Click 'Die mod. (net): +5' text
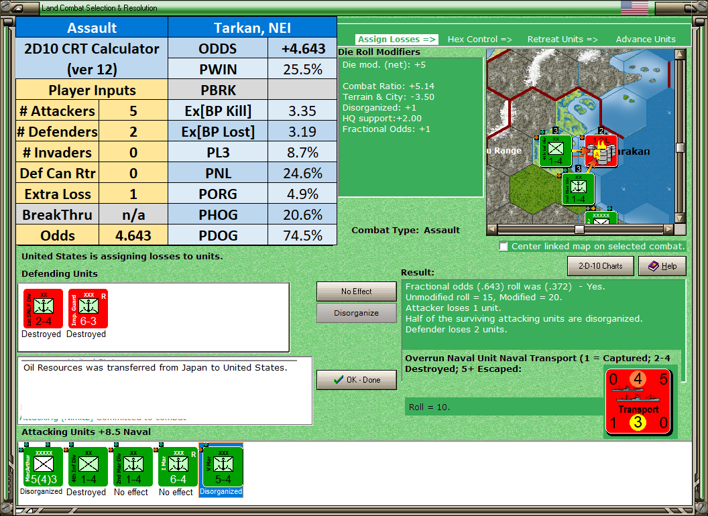The image size is (708, 516). [383, 64]
